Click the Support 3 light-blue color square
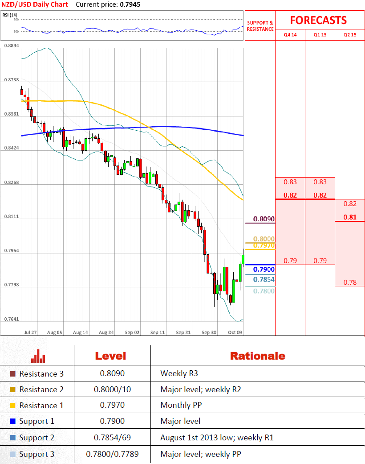Screen dimensions: 365x464 [13, 454]
